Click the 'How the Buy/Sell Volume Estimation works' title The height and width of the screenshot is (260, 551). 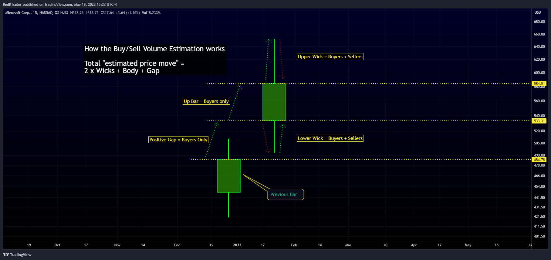(154, 49)
